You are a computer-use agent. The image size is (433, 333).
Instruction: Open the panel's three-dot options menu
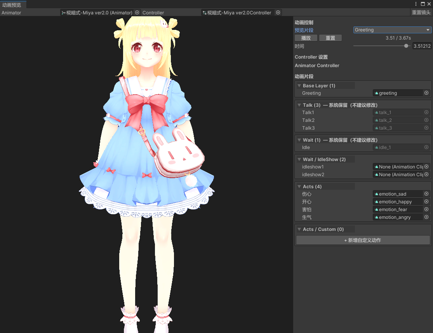click(x=416, y=4)
